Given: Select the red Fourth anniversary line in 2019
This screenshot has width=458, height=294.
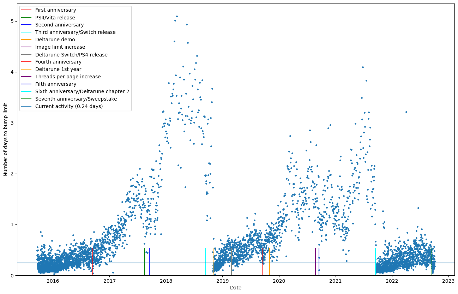Looking at the screenshot, I should pos(262,262).
